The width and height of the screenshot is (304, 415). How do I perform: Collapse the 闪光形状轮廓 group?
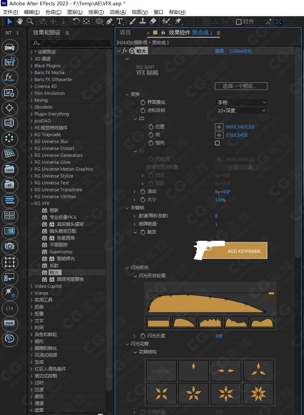point(135,276)
